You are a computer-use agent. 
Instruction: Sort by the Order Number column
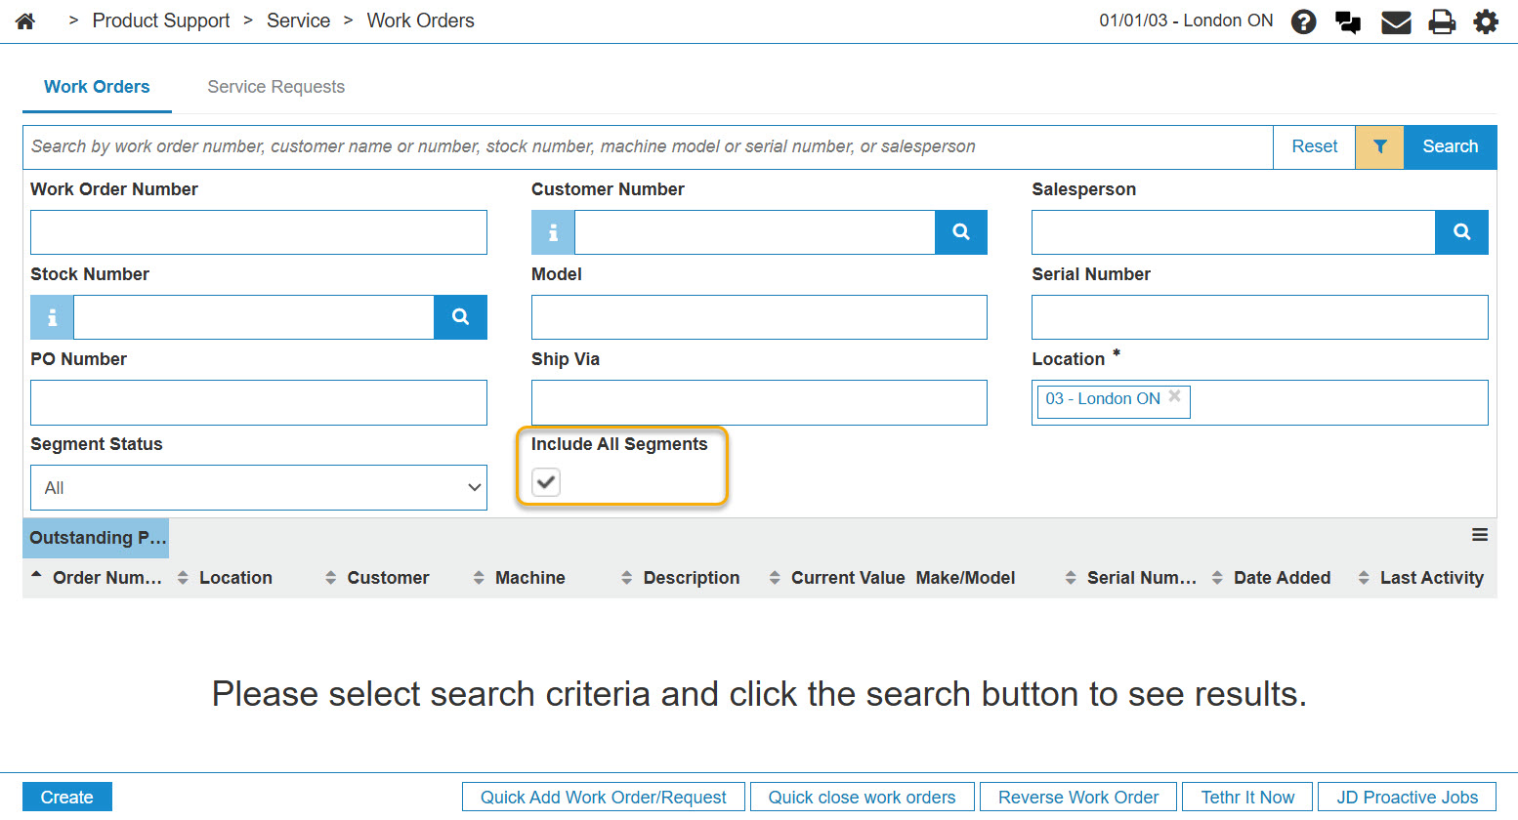pyautogui.click(x=106, y=578)
